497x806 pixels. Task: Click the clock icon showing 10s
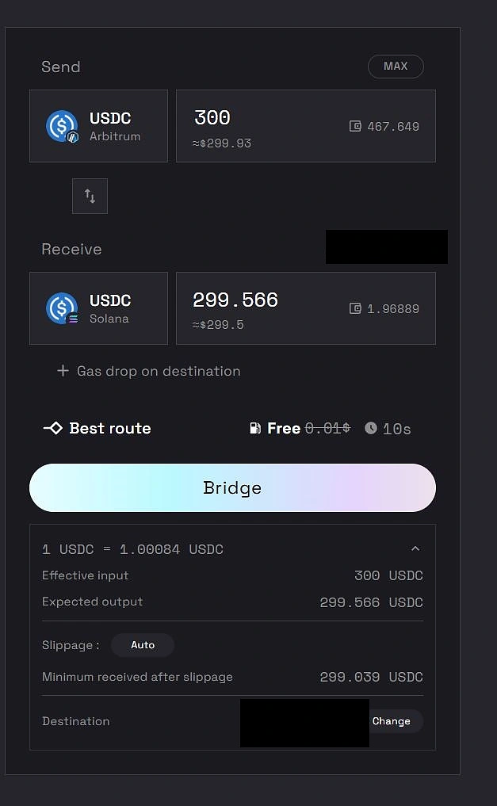[370, 428]
